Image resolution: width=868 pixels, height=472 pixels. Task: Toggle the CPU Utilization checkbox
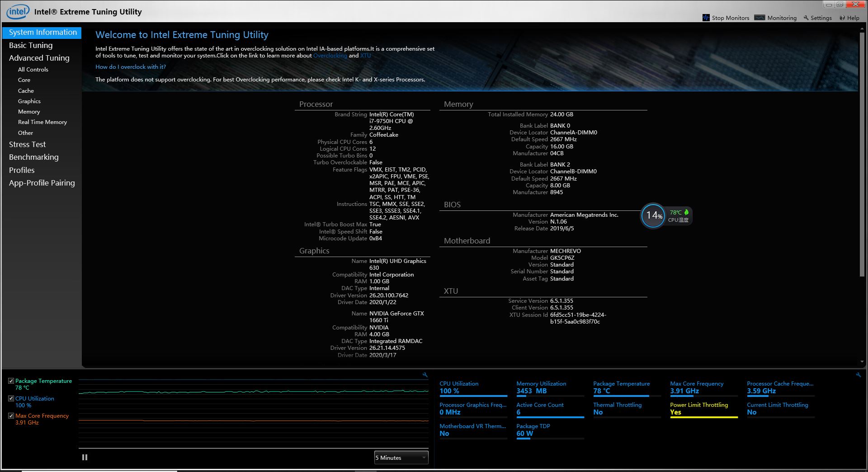point(11,399)
